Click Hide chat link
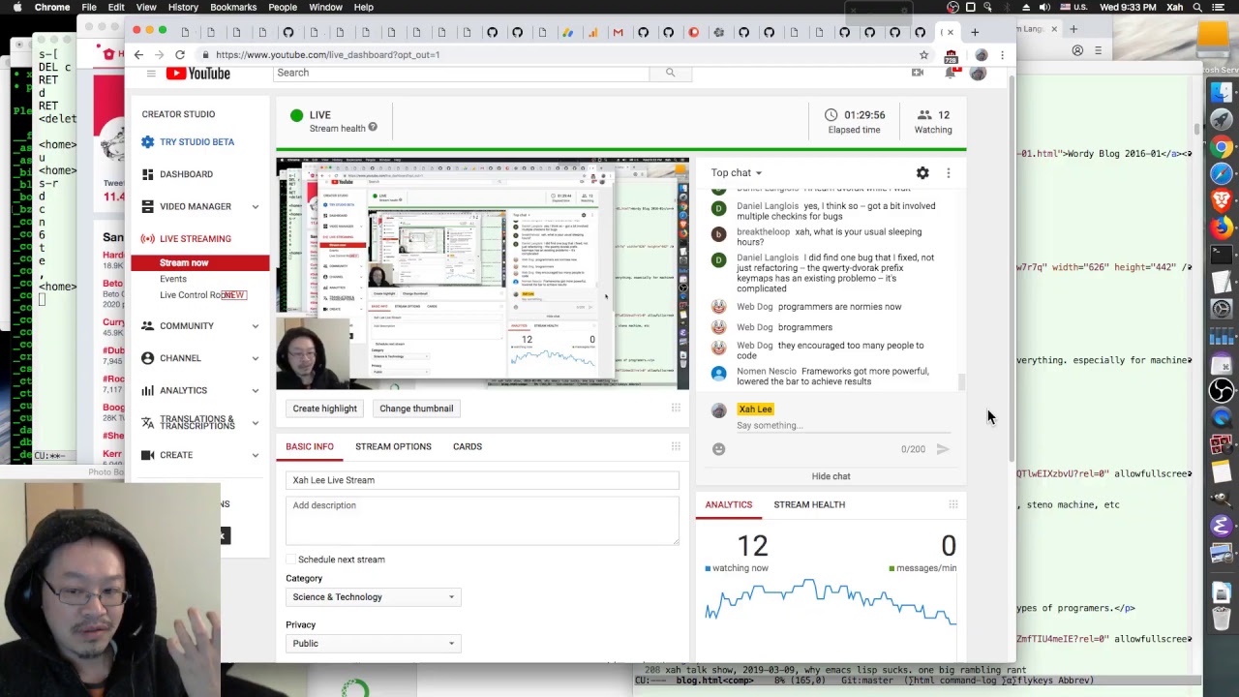This screenshot has width=1239, height=697. (831, 476)
